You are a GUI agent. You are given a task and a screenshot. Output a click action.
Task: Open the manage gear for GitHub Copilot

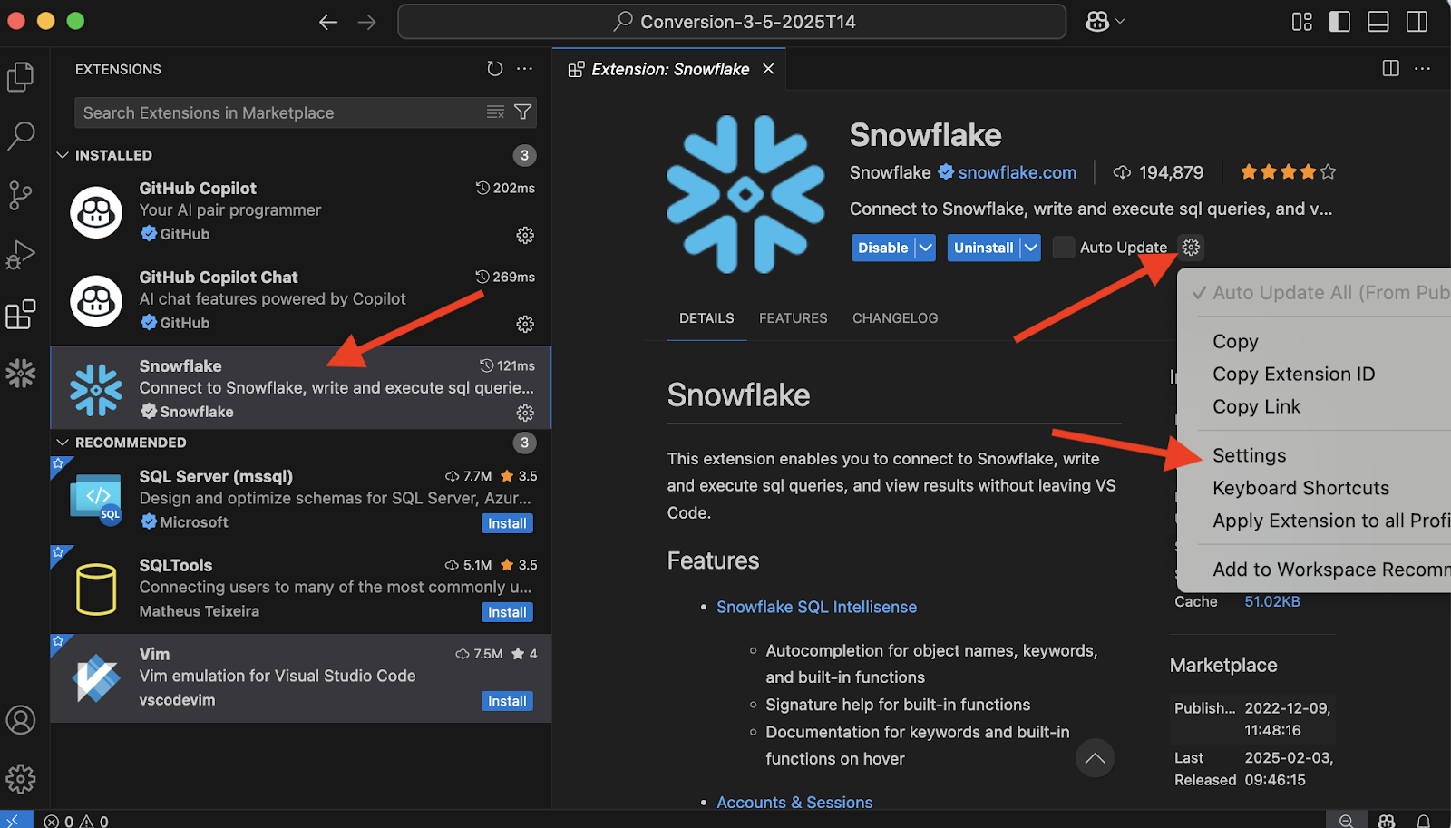pos(524,235)
